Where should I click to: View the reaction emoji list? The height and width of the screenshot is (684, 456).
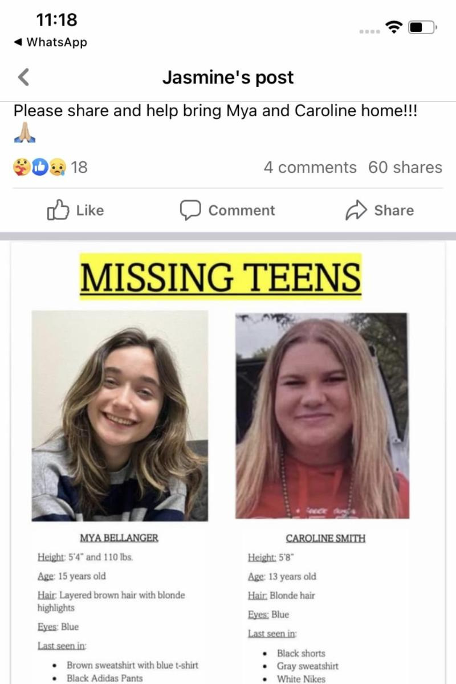[x=39, y=167]
